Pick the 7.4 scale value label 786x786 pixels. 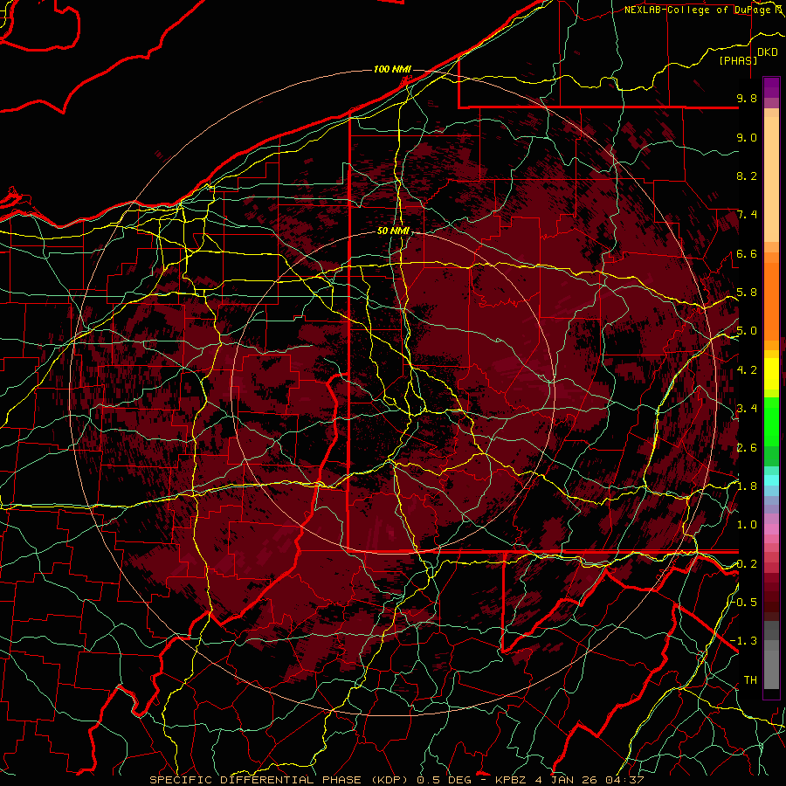coord(747,215)
